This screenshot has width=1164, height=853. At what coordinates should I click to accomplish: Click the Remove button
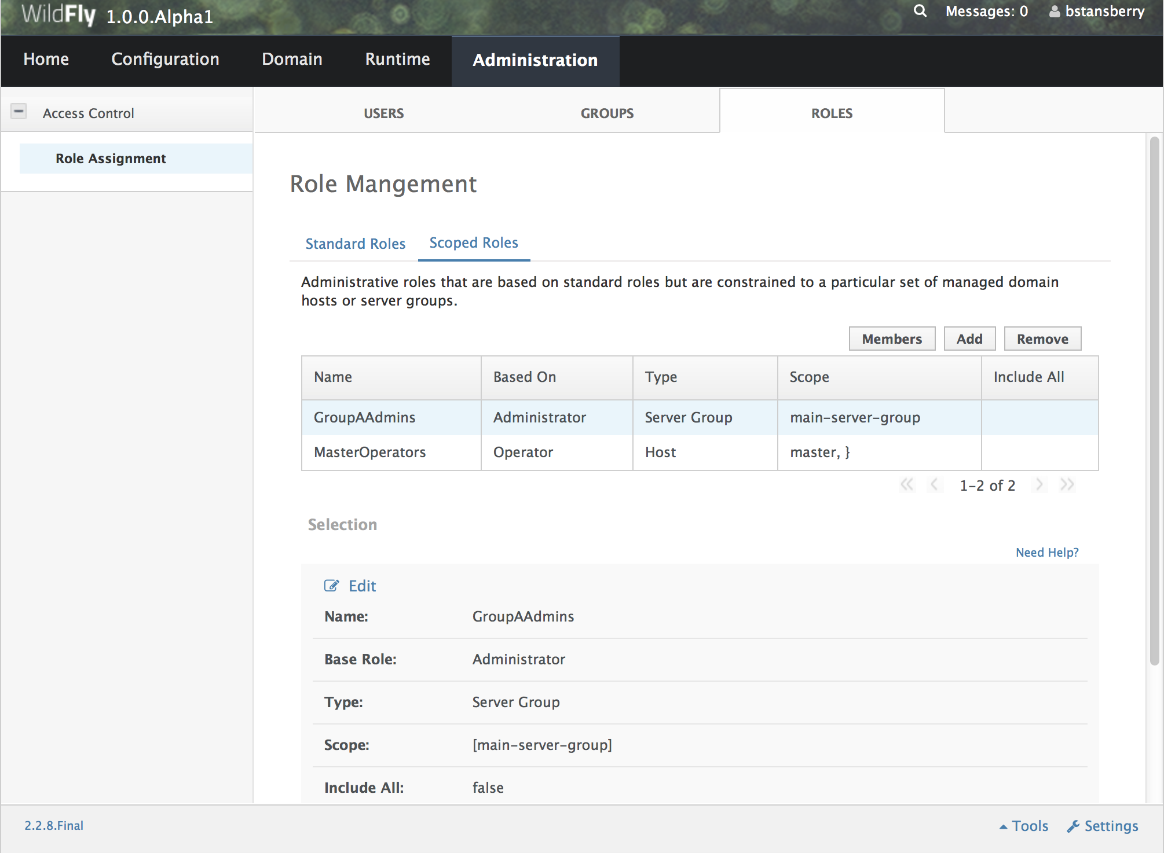(x=1042, y=339)
